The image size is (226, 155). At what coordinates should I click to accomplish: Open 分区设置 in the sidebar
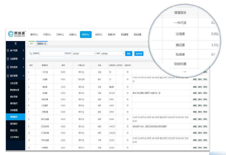[x=14, y=83]
